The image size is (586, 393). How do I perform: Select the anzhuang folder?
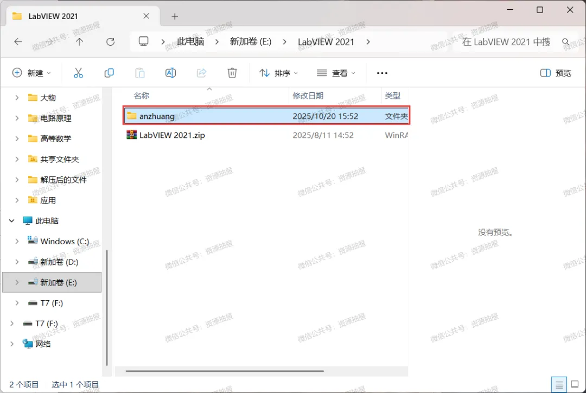(266, 116)
